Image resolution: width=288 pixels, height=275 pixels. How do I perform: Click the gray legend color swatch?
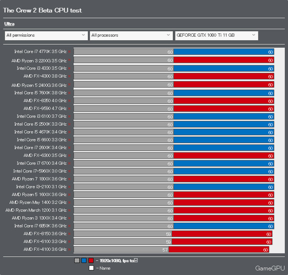(x=77, y=260)
